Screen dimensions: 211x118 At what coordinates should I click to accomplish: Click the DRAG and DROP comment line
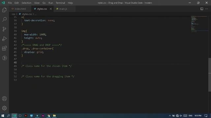[x=42, y=45]
